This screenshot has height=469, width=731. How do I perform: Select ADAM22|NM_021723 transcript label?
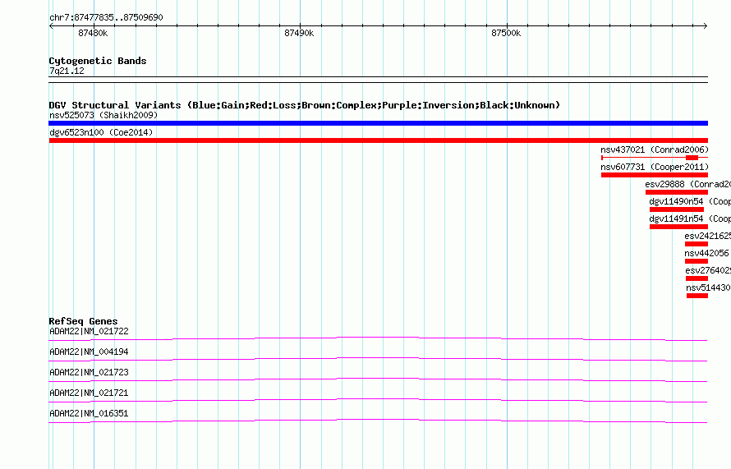tap(89, 373)
